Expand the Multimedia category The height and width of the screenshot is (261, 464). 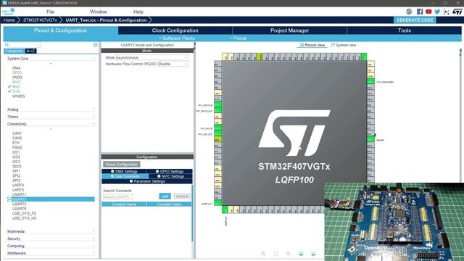coord(50,231)
